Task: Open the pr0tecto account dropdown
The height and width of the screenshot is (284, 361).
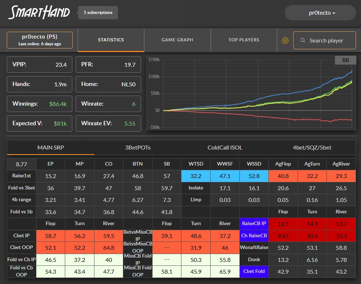Action: pyautogui.click(x=320, y=13)
